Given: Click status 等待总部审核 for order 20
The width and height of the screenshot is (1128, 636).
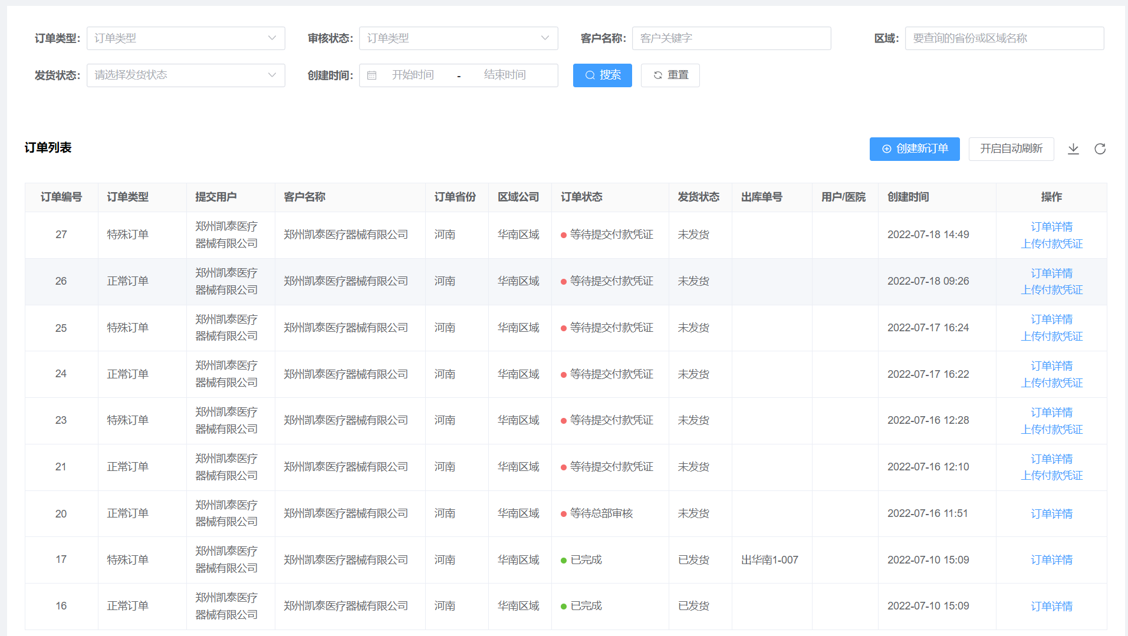Looking at the screenshot, I should coord(601,513).
